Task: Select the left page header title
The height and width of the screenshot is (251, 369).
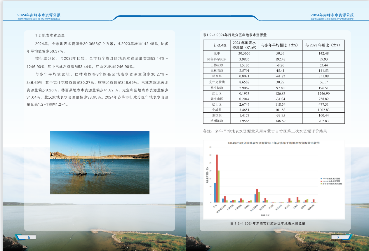Action: [x=39, y=15]
